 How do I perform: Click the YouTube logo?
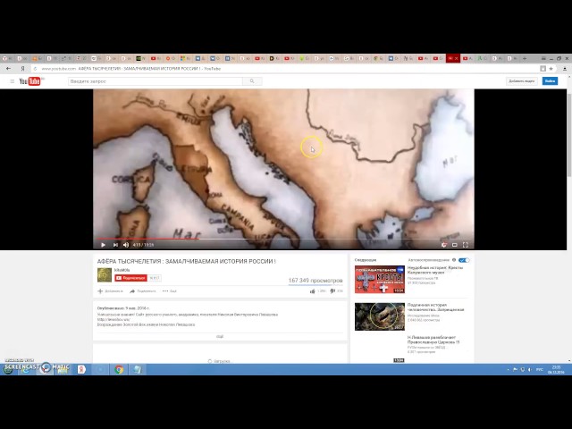click(x=31, y=81)
